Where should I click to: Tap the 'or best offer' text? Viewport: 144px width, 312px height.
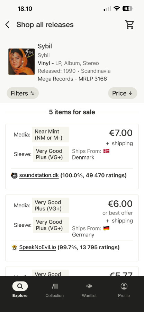pyautogui.click(x=118, y=213)
